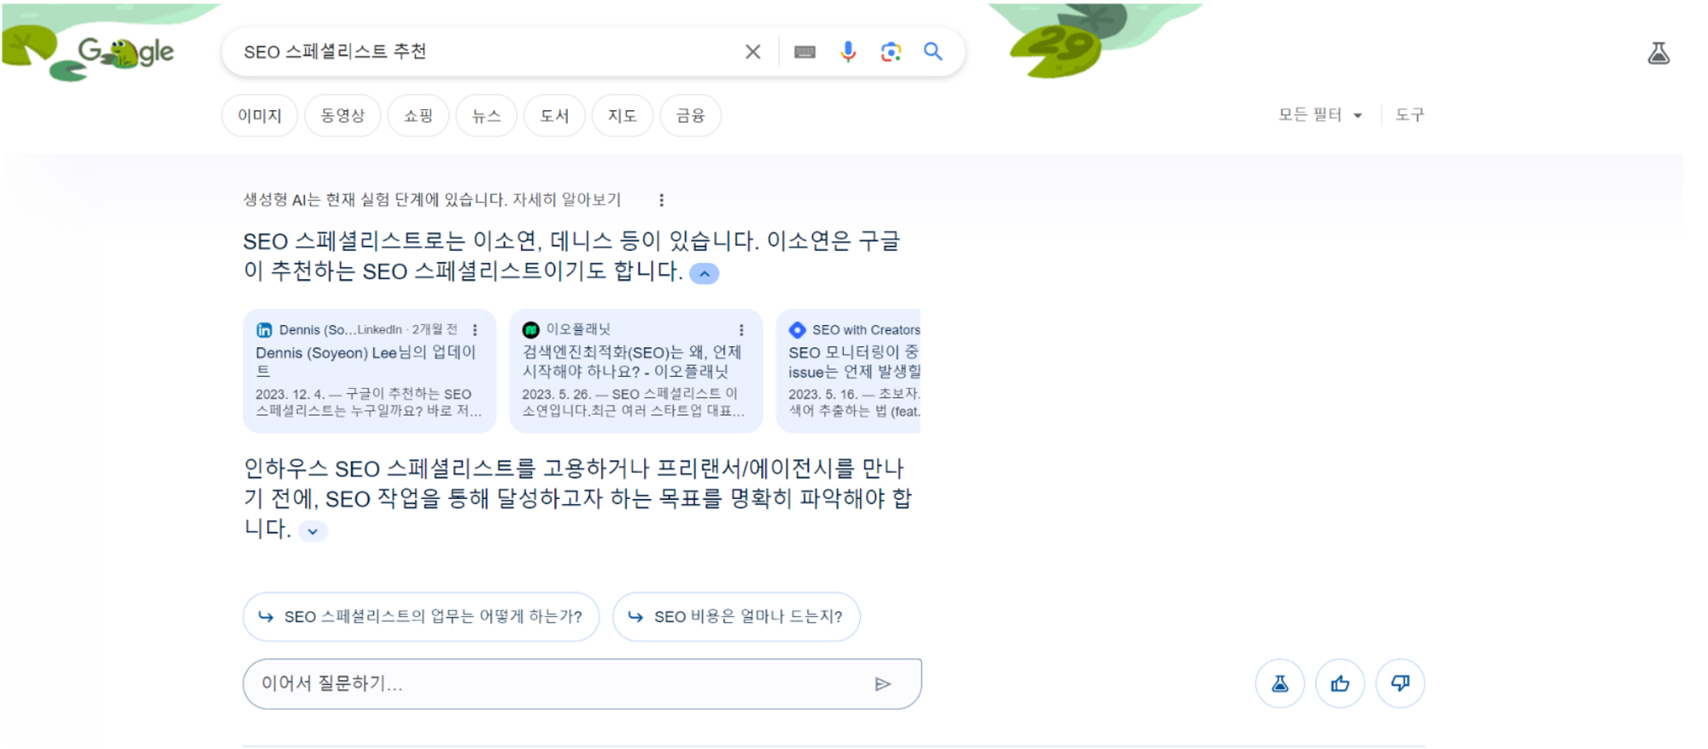Select the 이미지 filter tab

260,115
